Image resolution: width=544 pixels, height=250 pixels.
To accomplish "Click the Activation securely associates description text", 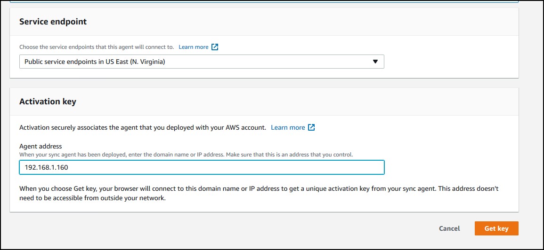I will pyautogui.click(x=143, y=127).
